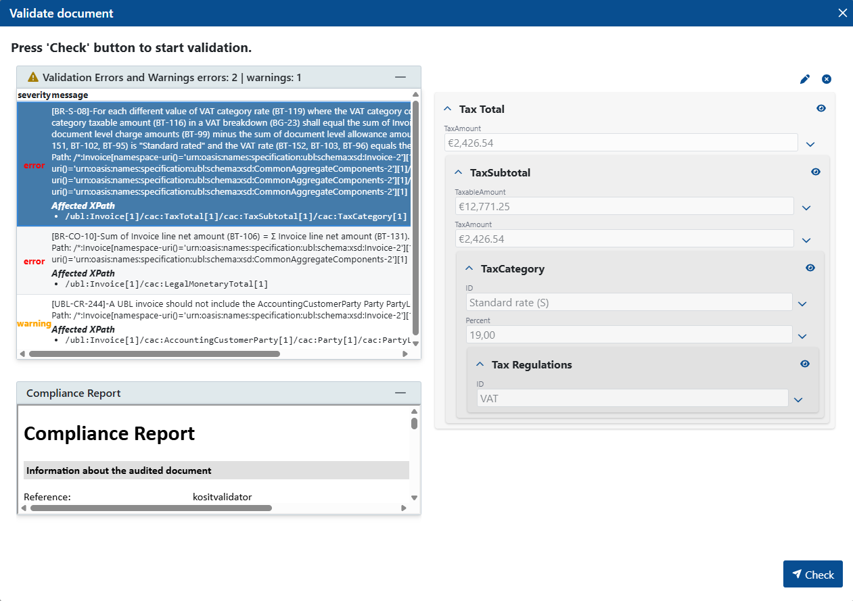Expand chevron next to VAT ID field
853x601 pixels.
[x=798, y=400]
